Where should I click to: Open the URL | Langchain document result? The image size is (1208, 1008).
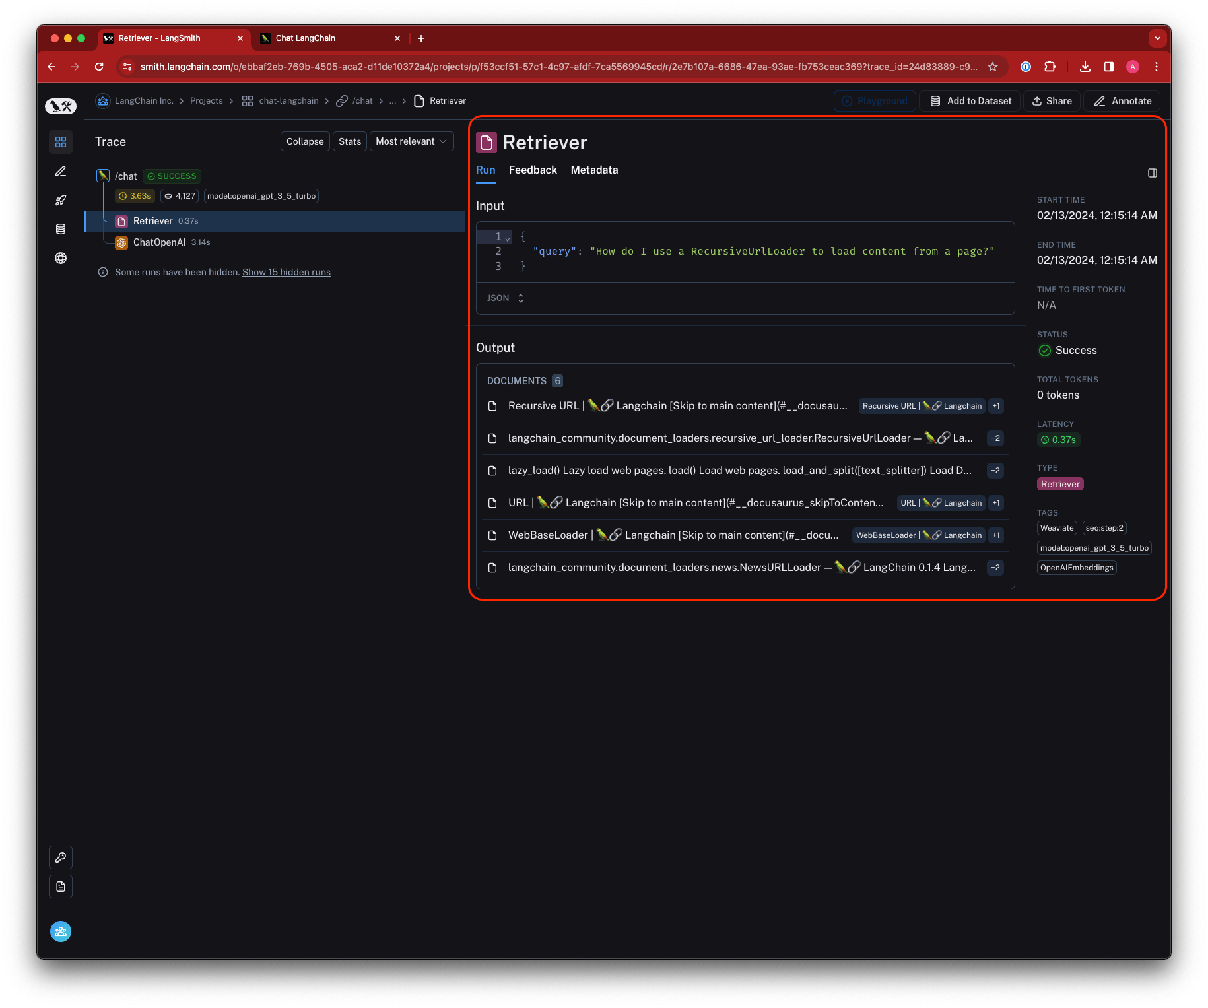point(745,503)
